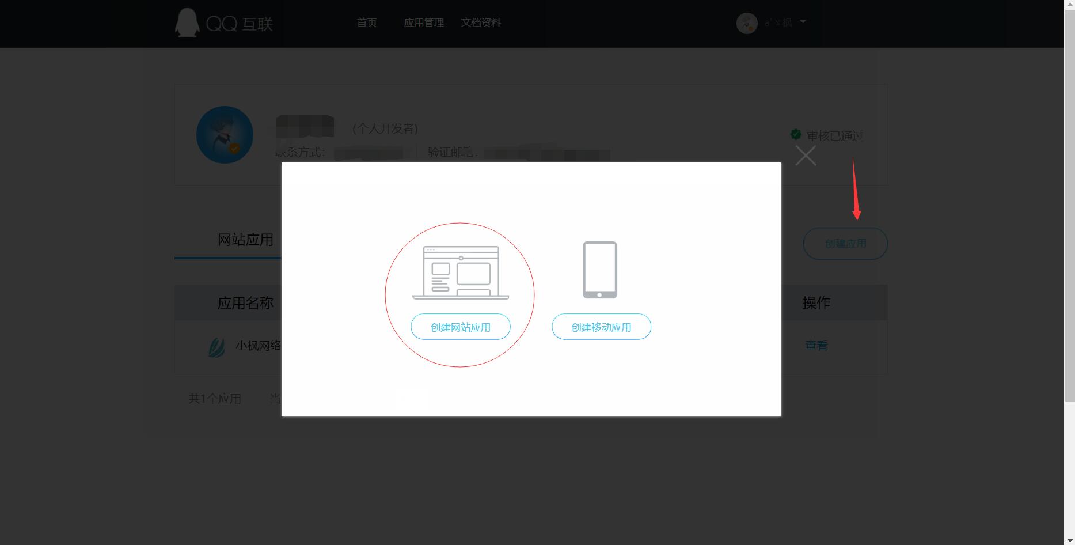1075x545 pixels.
Task: Go to 首页 in the navigation
Action: tap(367, 22)
